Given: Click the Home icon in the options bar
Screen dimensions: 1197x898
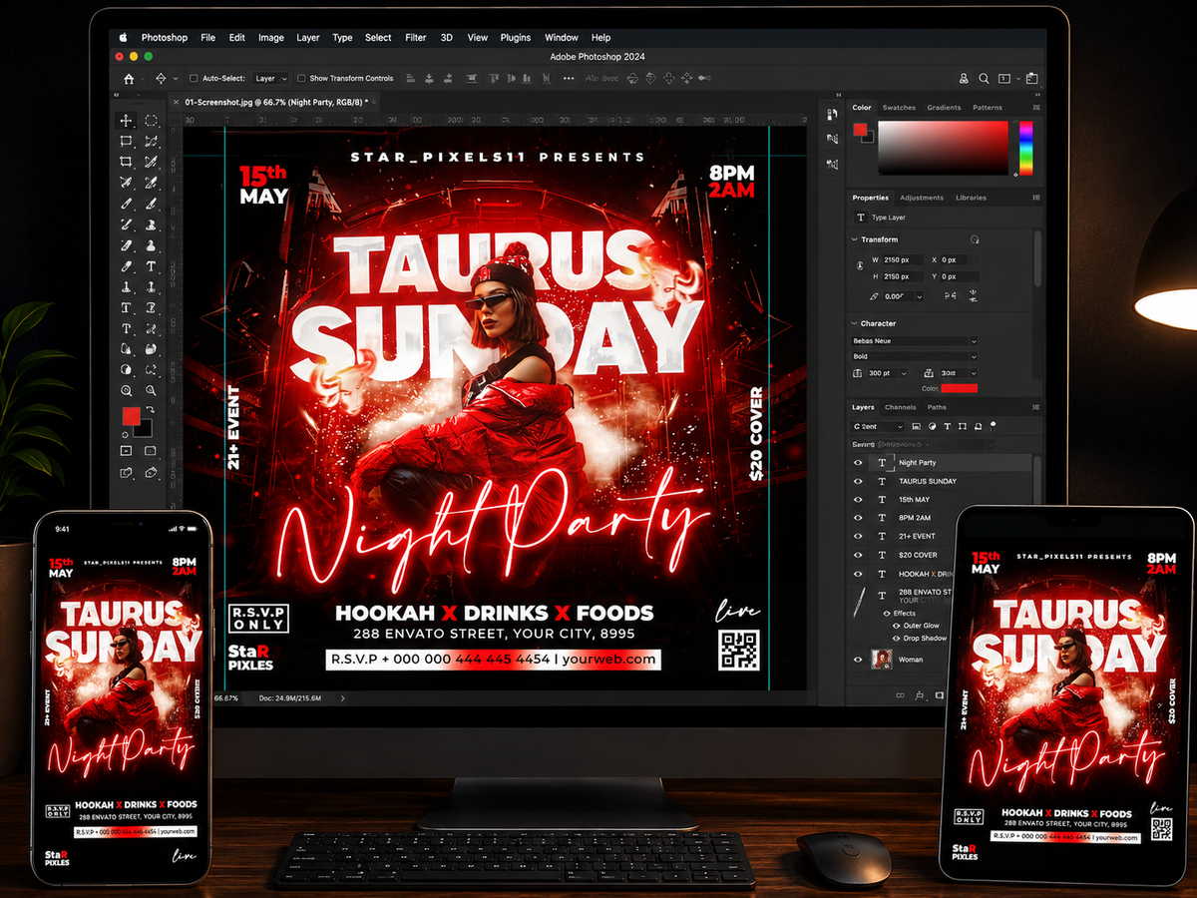Looking at the screenshot, I should click(x=129, y=78).
